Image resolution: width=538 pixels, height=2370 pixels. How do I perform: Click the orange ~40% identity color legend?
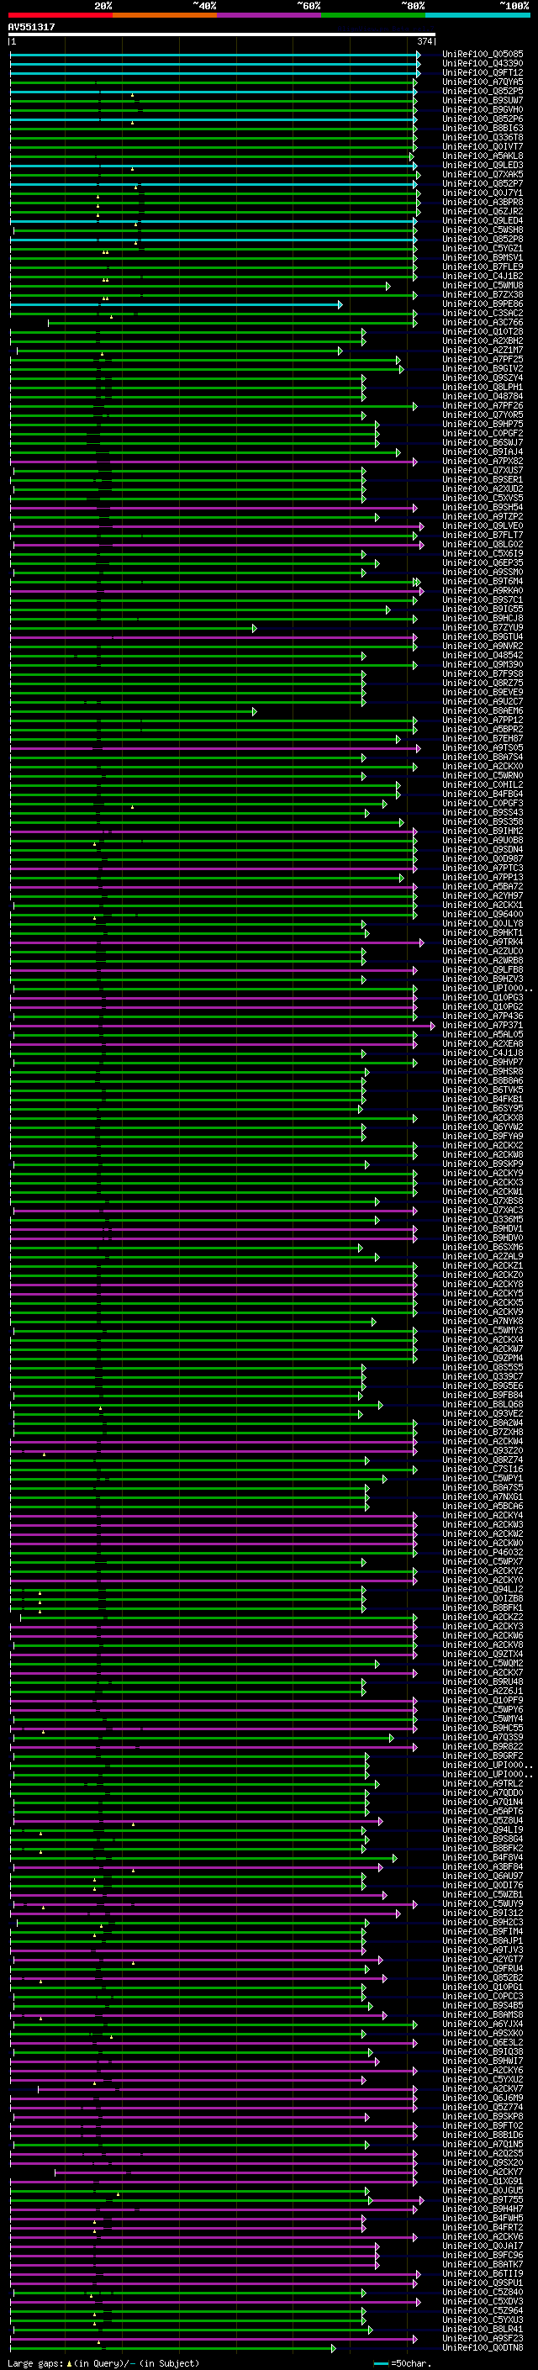coord(165,15)
